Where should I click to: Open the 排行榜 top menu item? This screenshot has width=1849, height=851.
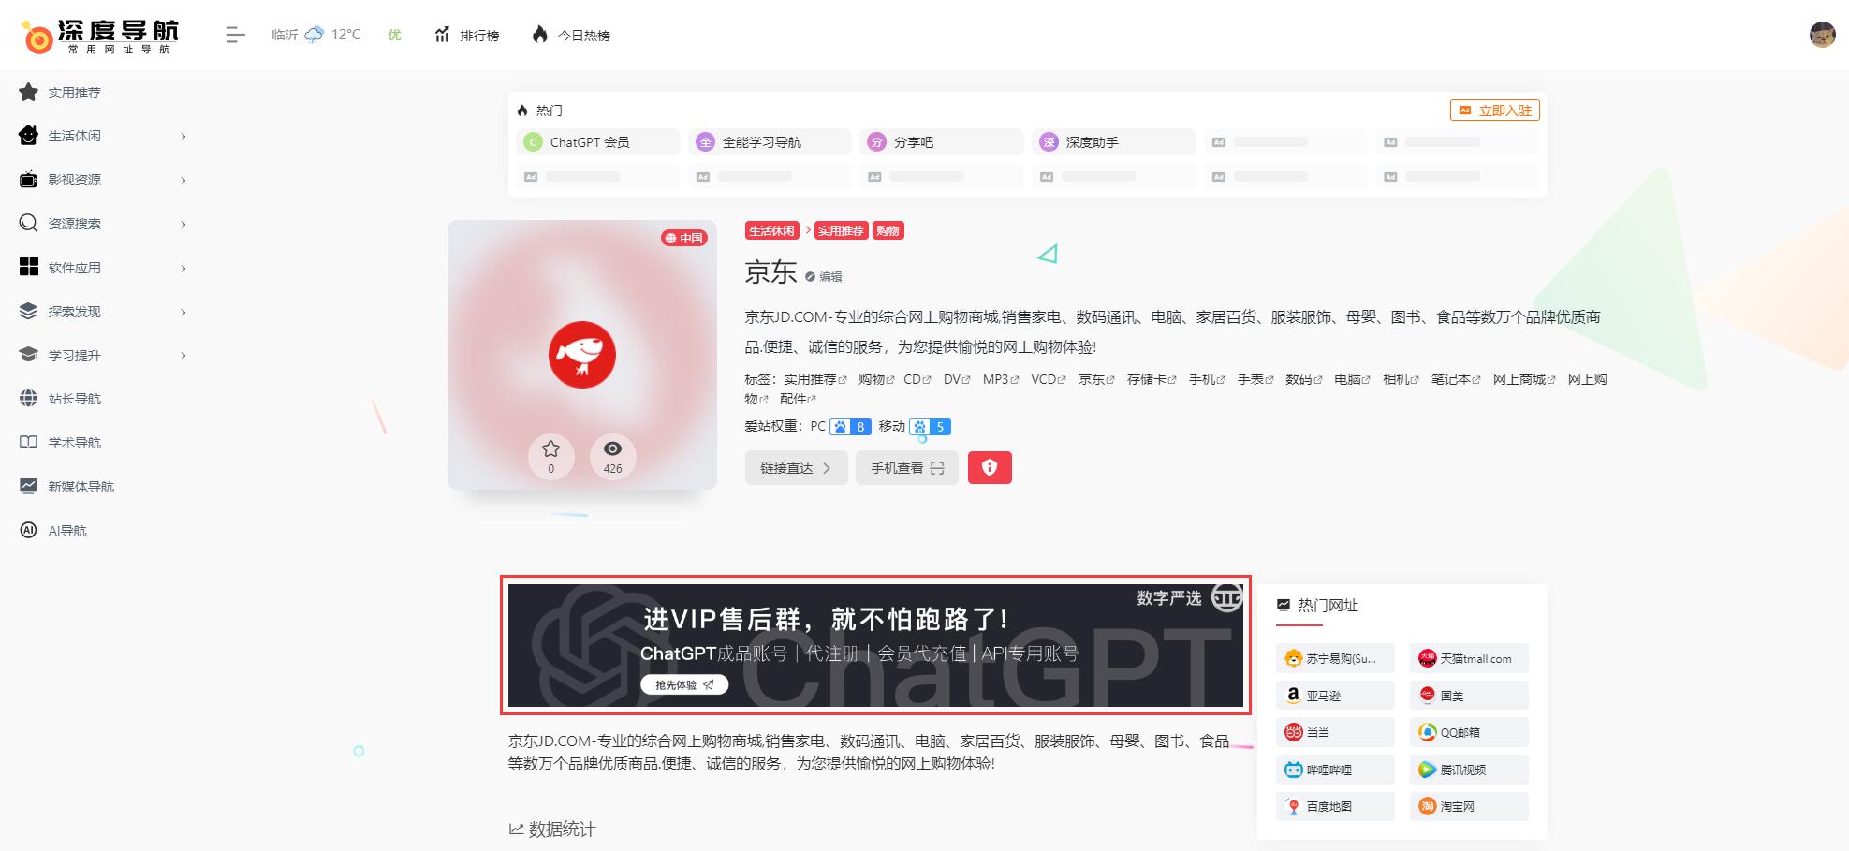tap(466, 35)
